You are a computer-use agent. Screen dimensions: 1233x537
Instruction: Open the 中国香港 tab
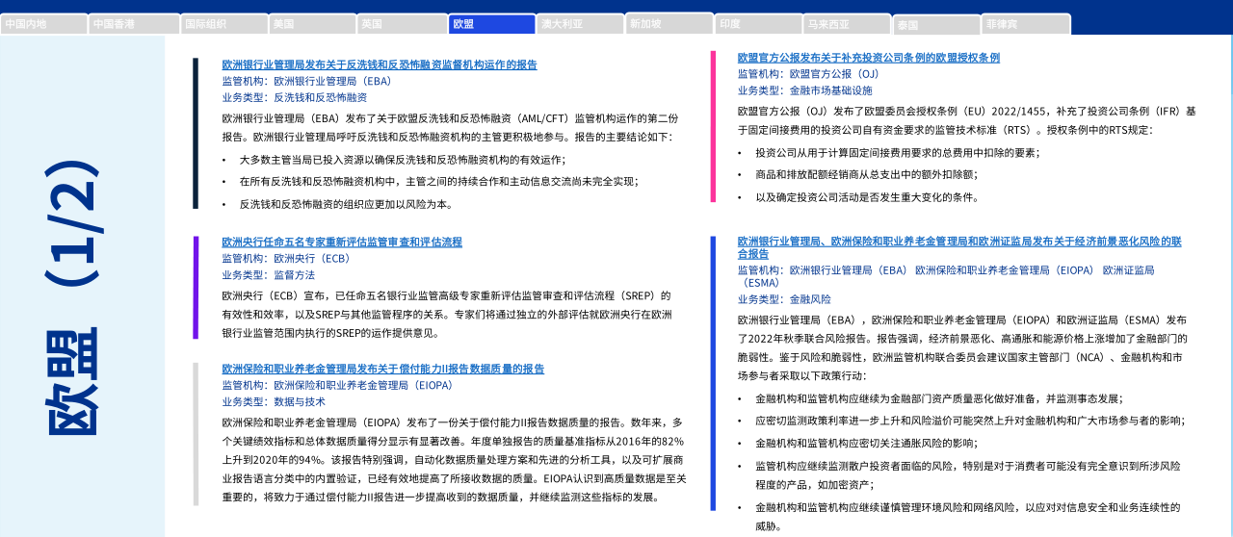tap(132, 24)
